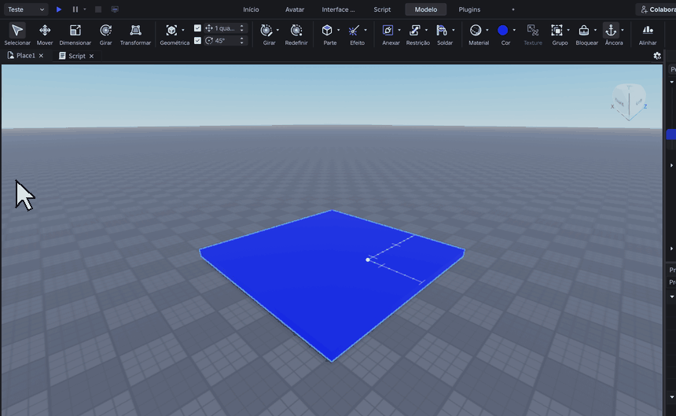
Task: Expand the Bloquear dropdown arrow
Action: tap(595, 30)
